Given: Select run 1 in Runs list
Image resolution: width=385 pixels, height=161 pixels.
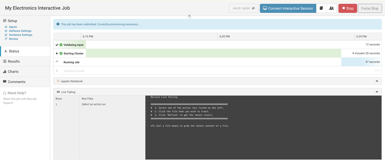Looking at the screenshot, I should coord(56,105).
